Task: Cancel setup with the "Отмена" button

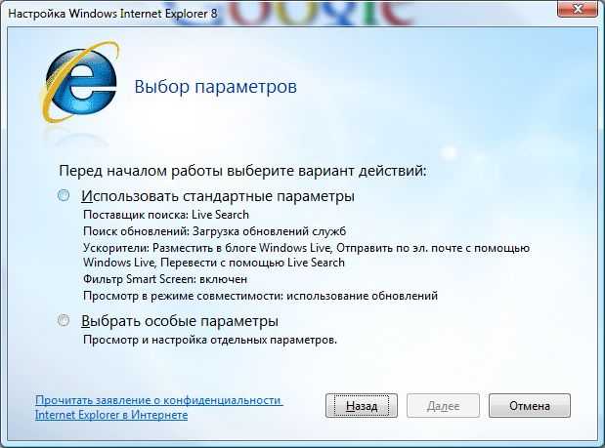Action: 530,406
